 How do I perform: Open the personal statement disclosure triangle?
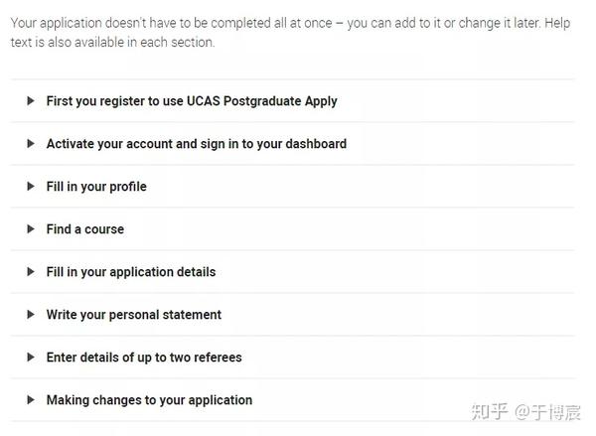pos(31,315)
